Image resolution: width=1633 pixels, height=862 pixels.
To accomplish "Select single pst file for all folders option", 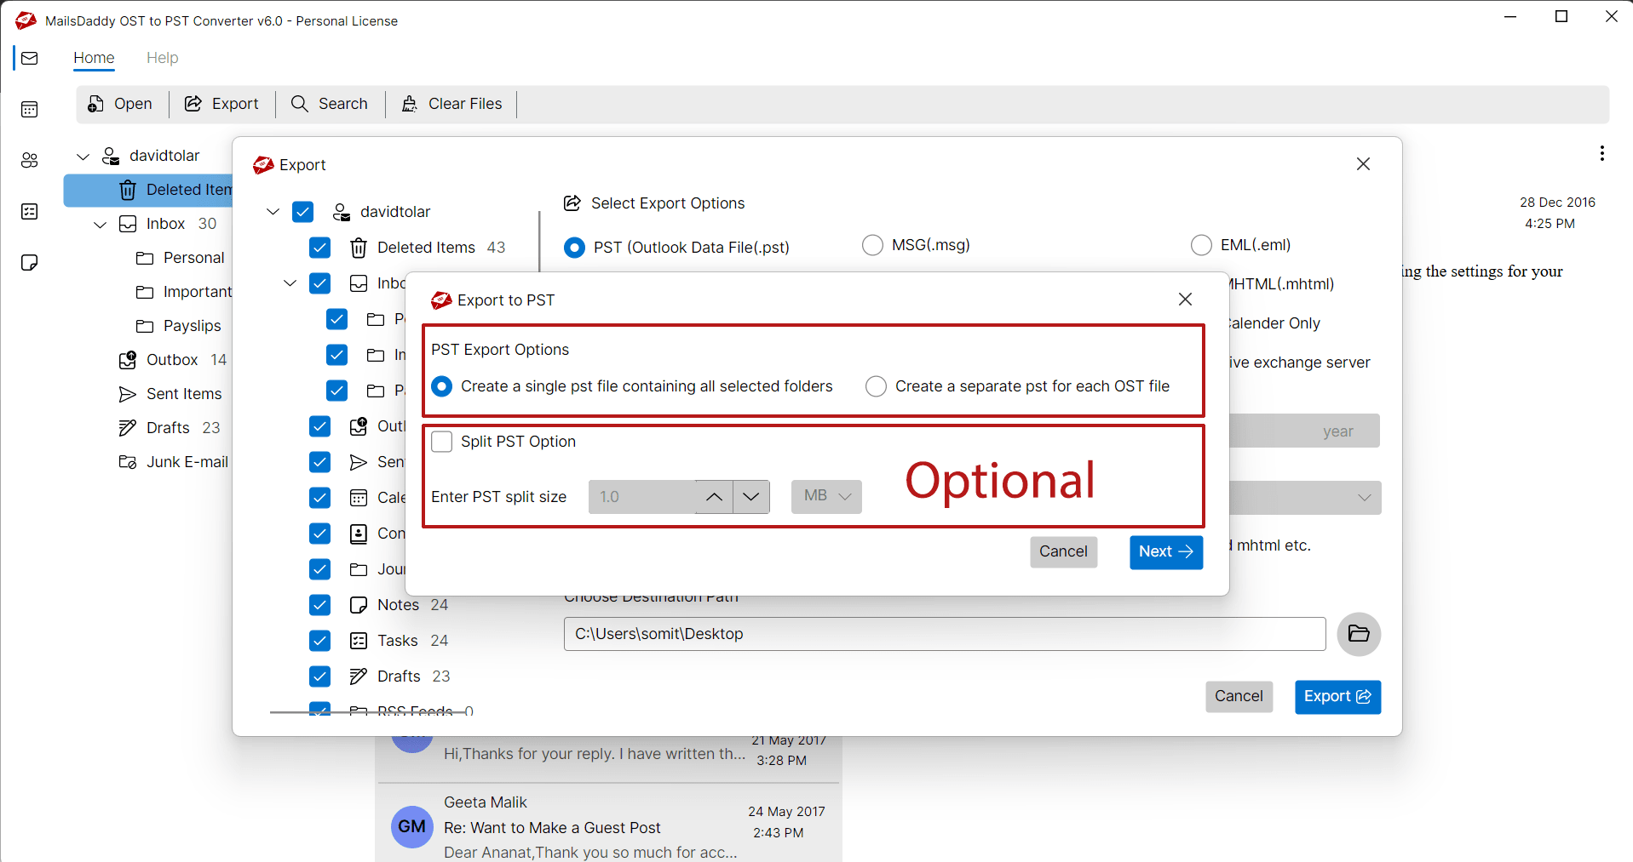I will 442,386.
